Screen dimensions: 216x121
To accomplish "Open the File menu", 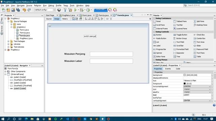I will [2, 6].
